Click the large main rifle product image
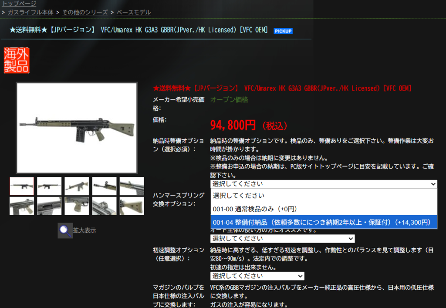This screenshot has height=308, width=446. tap(77, 128)
